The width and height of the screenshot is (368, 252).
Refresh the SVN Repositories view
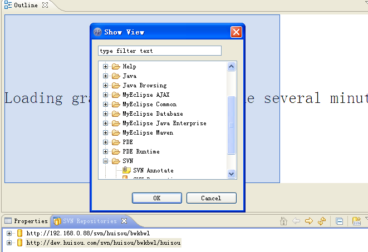tap(322, 221)
